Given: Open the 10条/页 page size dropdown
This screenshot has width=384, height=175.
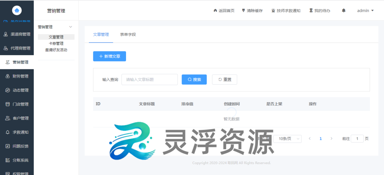Looking at the screenshot, I should point(288,139).
